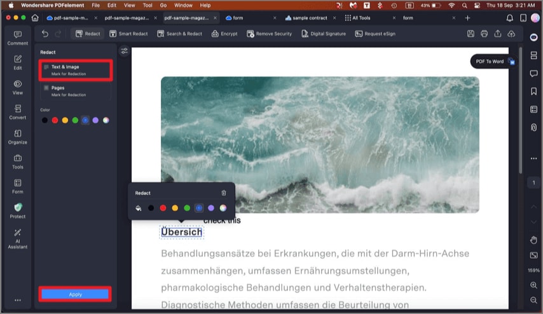This screenshot has width=543, height=314.
Task: Open comments panel on right sidebar
Action: [x=533, y=73]
